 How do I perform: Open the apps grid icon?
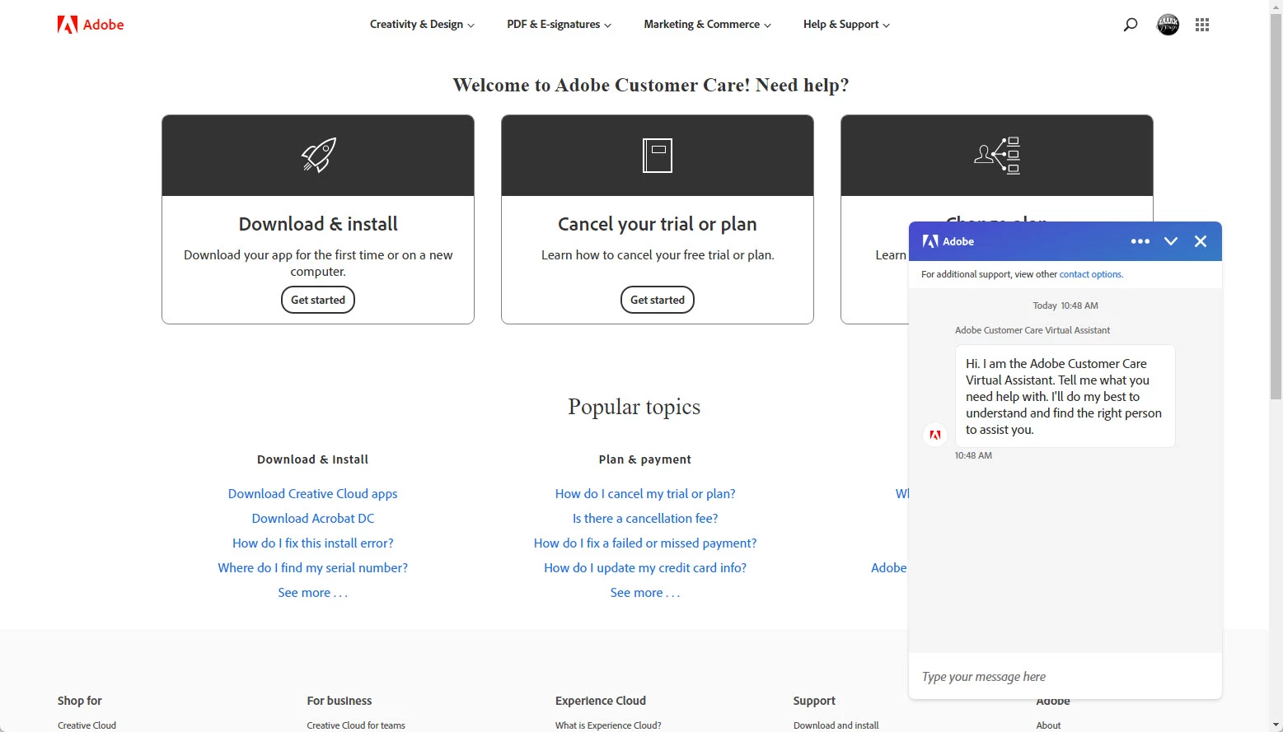[1202, 25]
